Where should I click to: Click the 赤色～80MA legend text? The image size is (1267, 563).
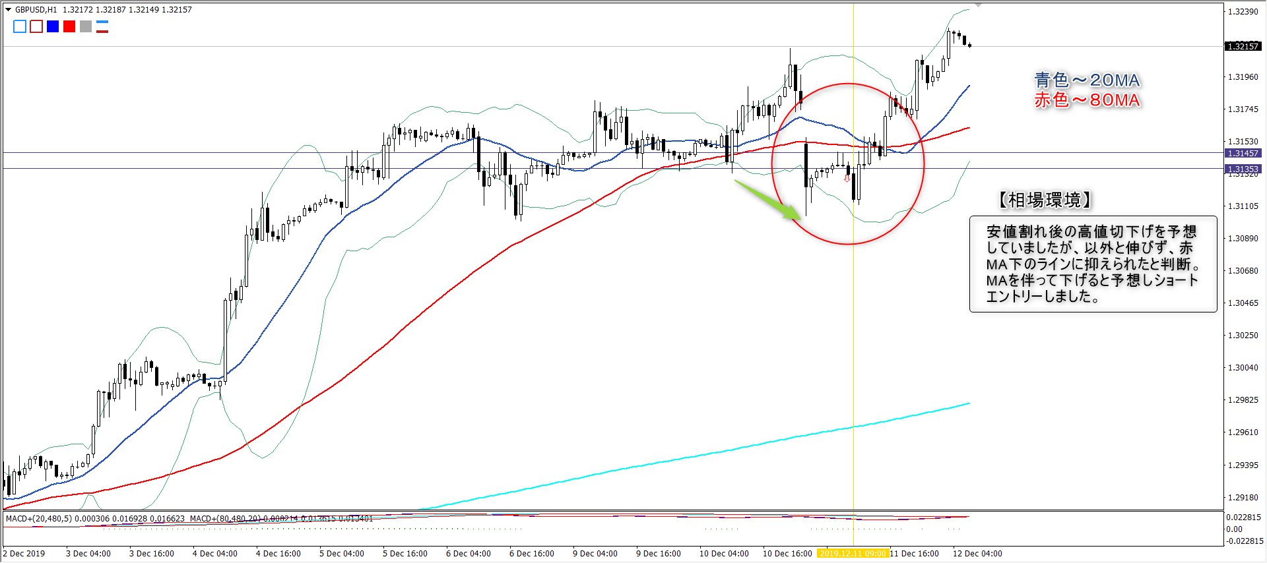[1087, 100]
